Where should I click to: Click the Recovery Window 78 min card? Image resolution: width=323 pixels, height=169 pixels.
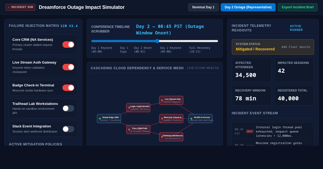coord(252,95)
